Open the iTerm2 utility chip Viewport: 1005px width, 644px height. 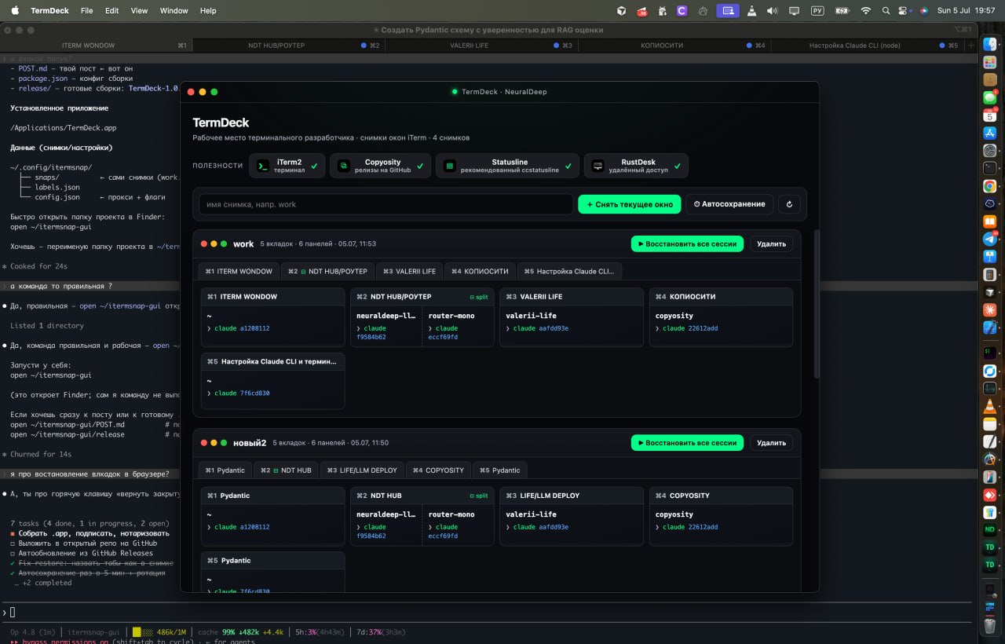click(x=287, y=166)
